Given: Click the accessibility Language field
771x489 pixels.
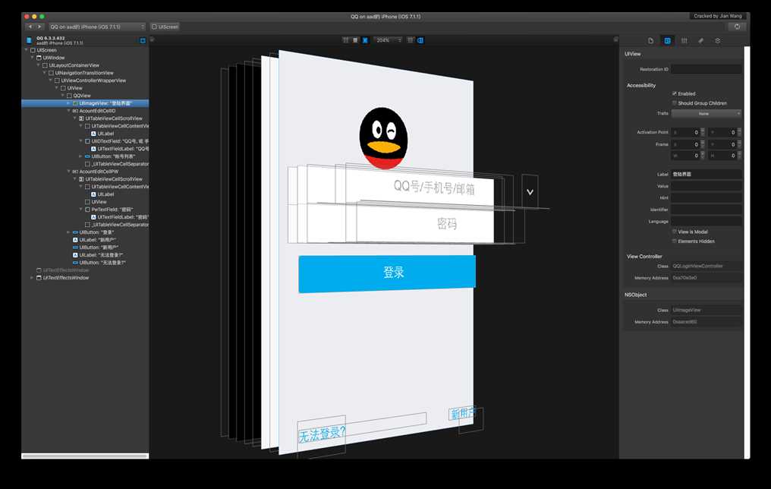Looking at the screenshot, I should pos(706,222).
